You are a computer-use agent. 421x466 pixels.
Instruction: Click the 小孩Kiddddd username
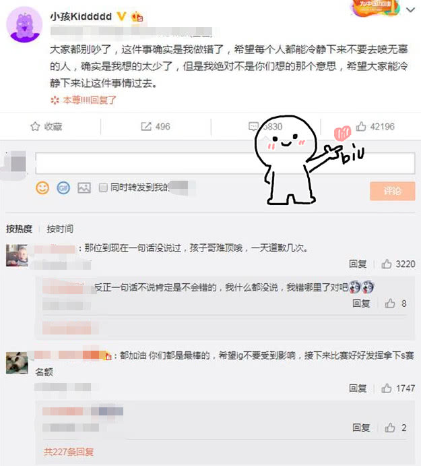[81, 16]
